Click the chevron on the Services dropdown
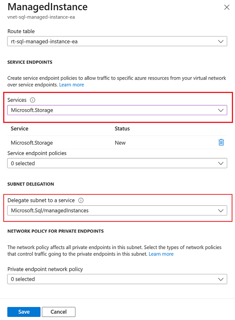This screenshot has height=320, width=235. tap(221, 110)
